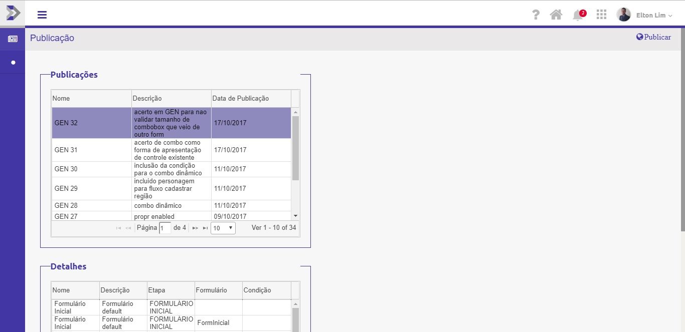Select the GEN 31 publication row
Screen dimensions: 685x332
pos(170,150)
